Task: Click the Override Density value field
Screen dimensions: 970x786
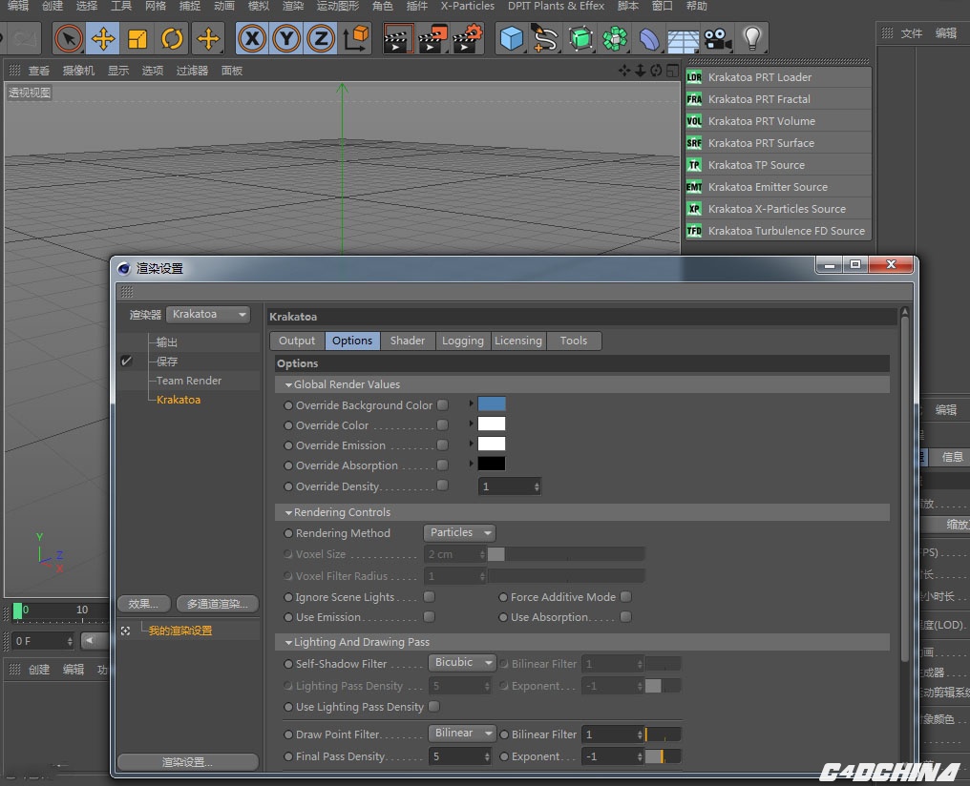Action: tap(510, 486)
